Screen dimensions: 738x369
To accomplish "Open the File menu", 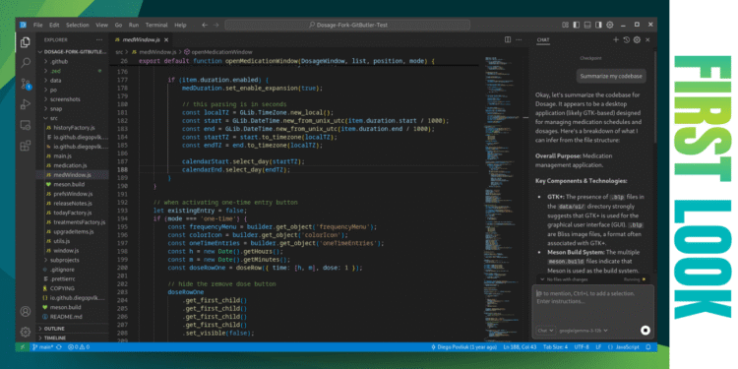I will tap(38, 25).
